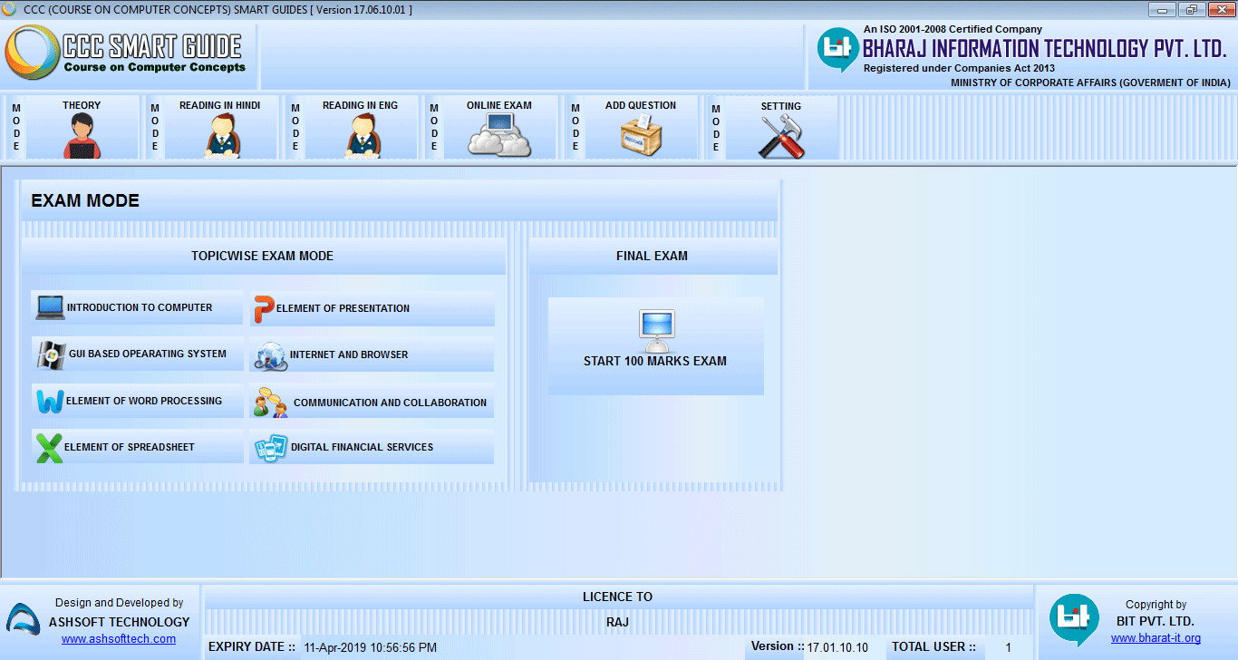Click the licensee name RAJ
This screenshot has width=1238, height=660.
617,622
